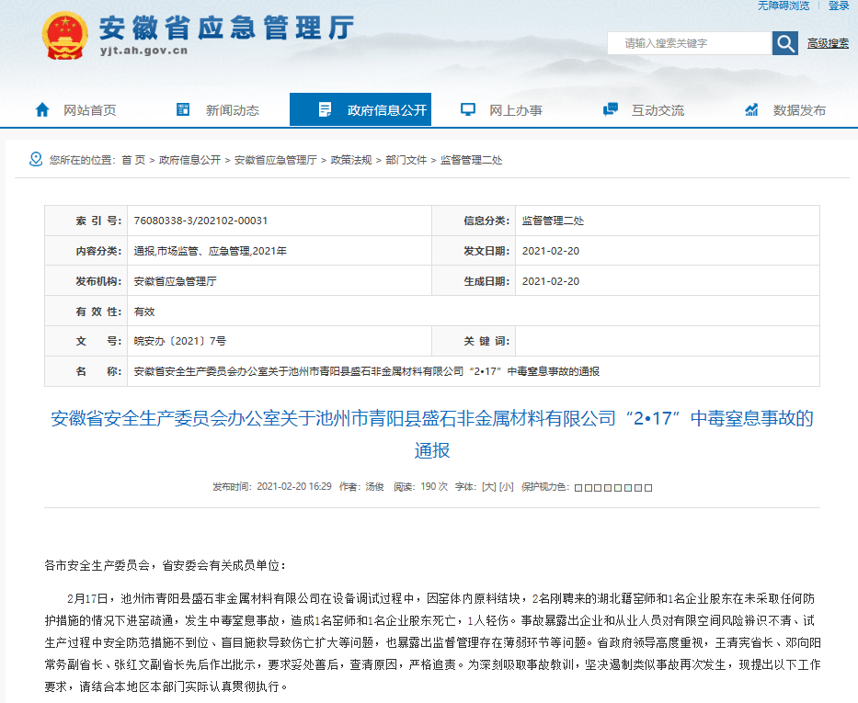The width and height of the screenshot is (858, 703).
Task: Click the 索引号 label cell
Action: 86,221
